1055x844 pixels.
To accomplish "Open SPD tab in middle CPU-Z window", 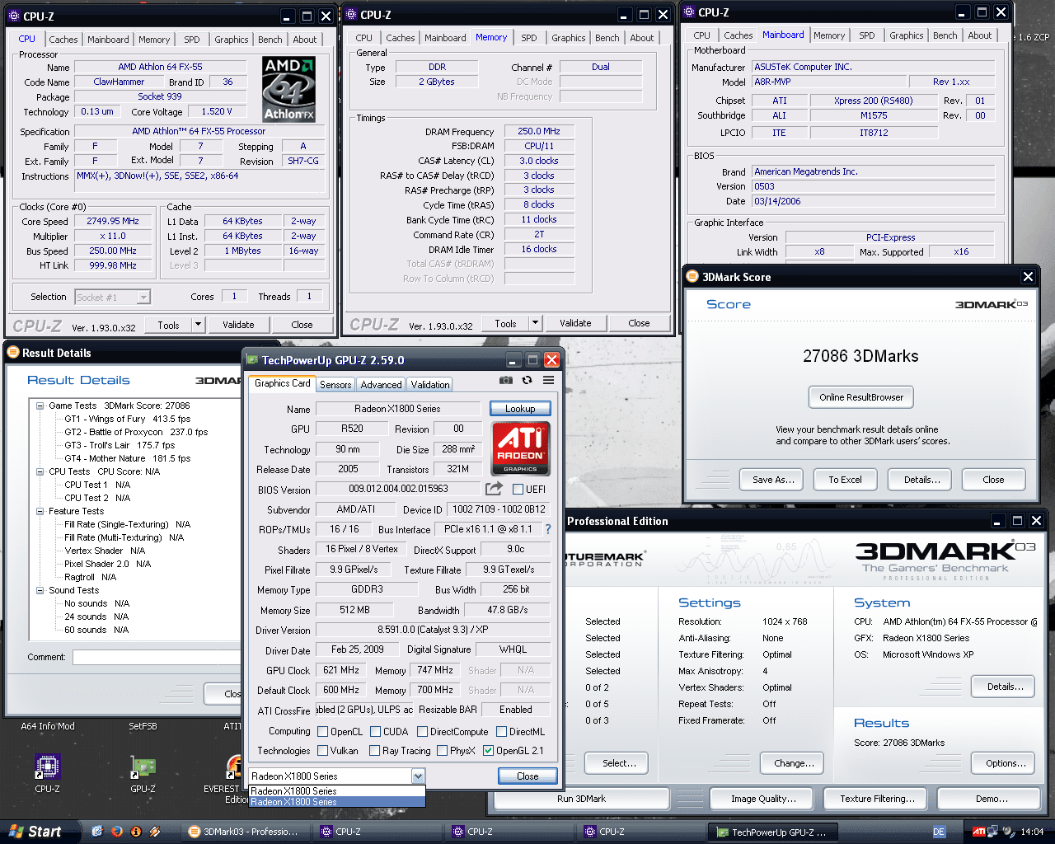I will coord(529,38).
